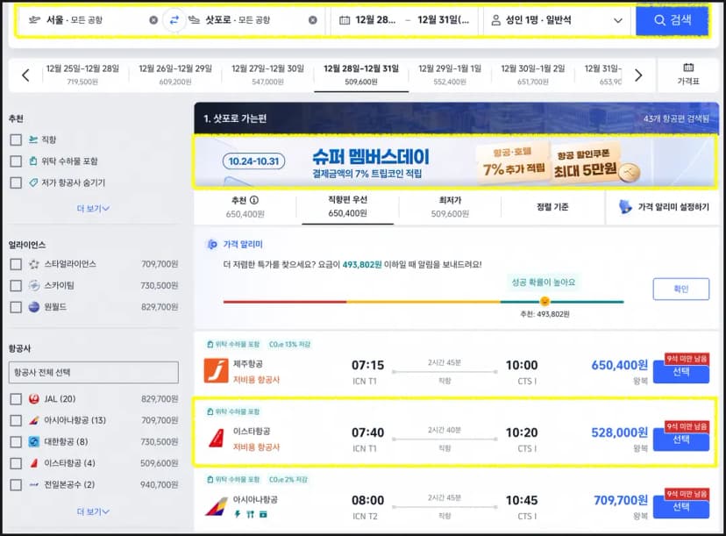The height and width of the screenshot is (536, 726).
Task: Select 12월 25일-12월 28일 date tab
Action: pos(82,75)
